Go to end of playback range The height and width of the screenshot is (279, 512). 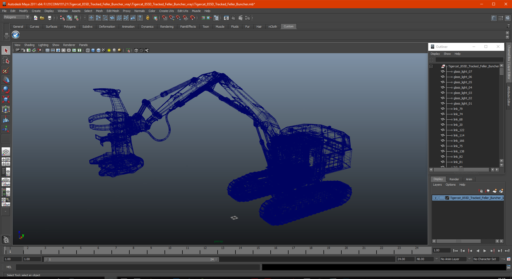507,251
